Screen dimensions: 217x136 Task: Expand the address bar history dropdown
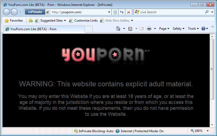coord(109,12)
